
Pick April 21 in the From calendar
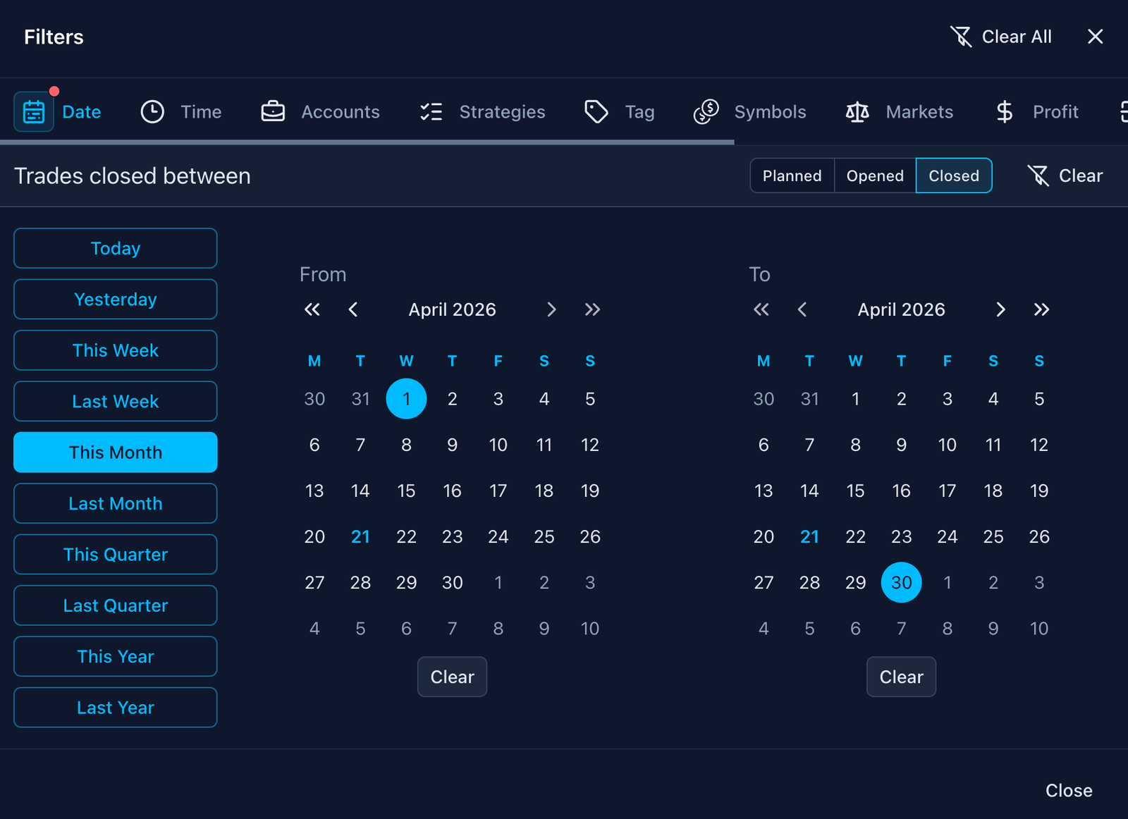(x=360, y=536)
